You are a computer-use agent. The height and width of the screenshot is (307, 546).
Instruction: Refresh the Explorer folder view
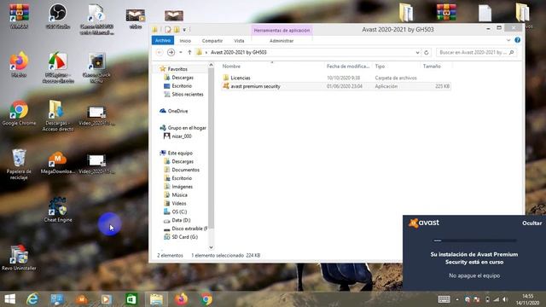coord(427,53)
